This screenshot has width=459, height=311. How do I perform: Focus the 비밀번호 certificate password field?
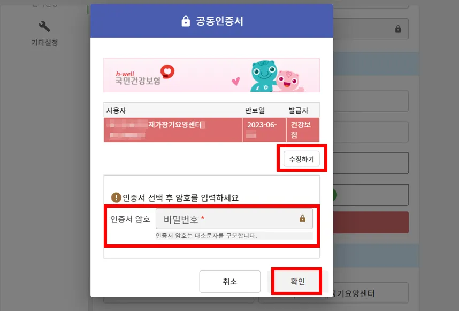[x=234, y=218]
